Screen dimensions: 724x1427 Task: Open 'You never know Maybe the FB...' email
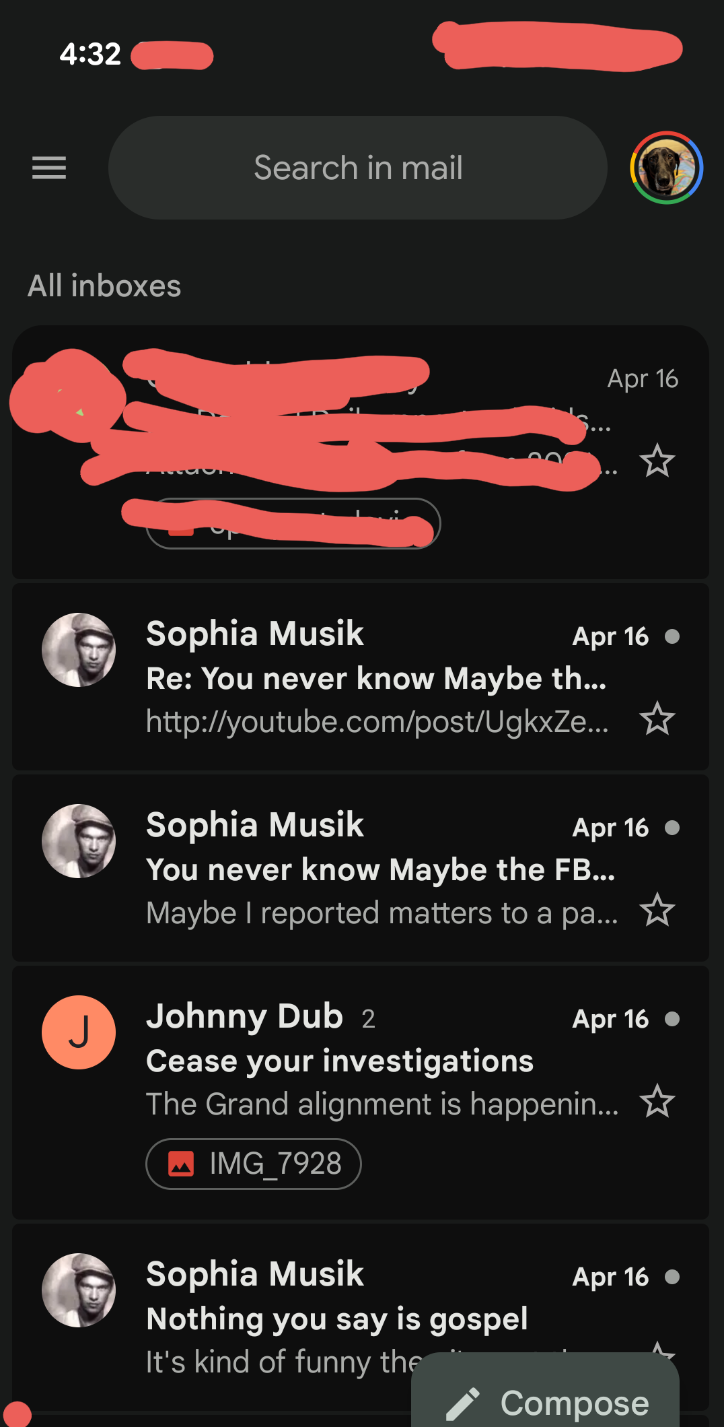(380, 869)
